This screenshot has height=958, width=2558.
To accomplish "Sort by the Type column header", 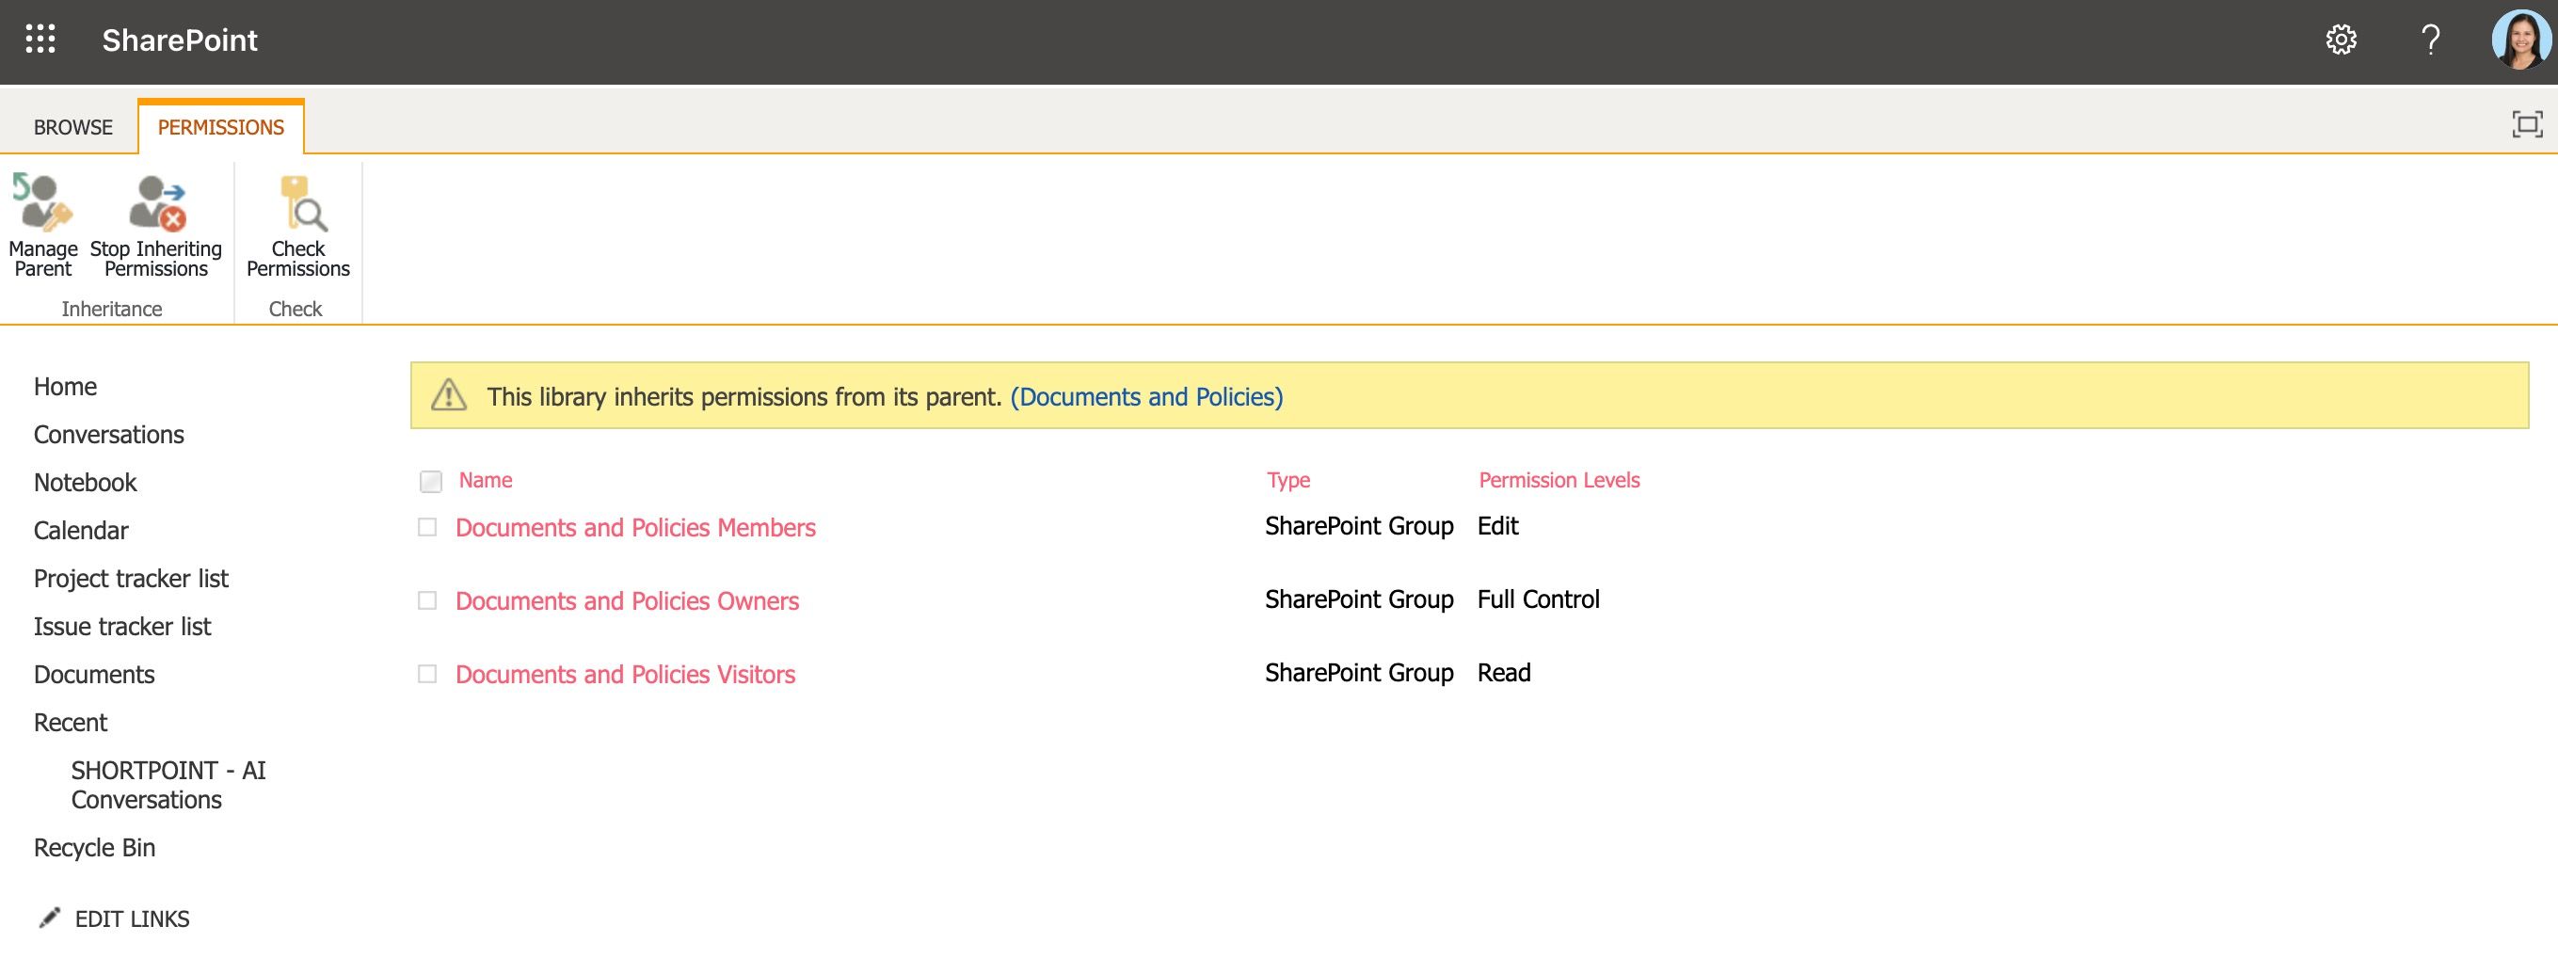I will [x=1289, y=481].
